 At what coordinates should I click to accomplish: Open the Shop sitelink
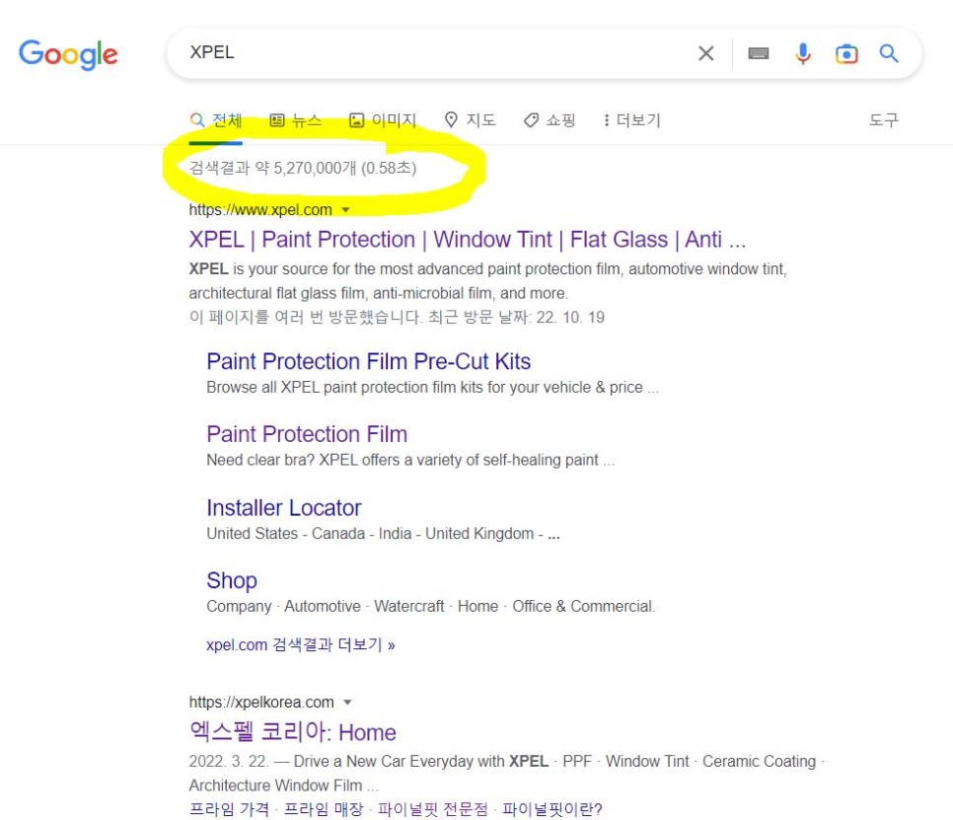click(x=232, y=580)
